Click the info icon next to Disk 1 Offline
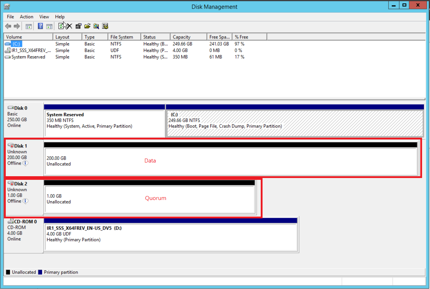The image size is (430, 289). tap(25, 163)
